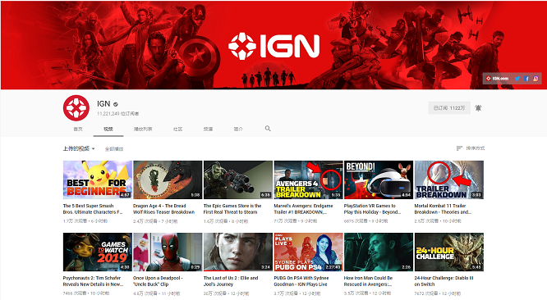Click the sort-by icon on right
The image size is (547, 300).
459,148
